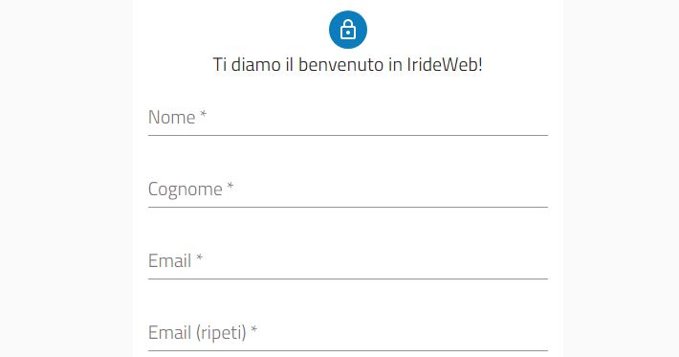The image size is (679, 357).
Task: Select the Cognome text field
Action: (348, 190)
